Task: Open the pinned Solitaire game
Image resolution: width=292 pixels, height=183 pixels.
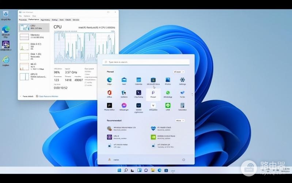Action: pos(124,94)
